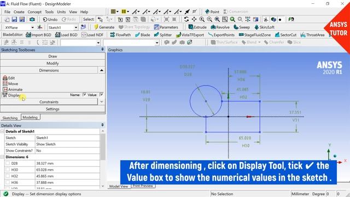Click the Box Zoom icon

pyautogui.click(x=225, y=20)
